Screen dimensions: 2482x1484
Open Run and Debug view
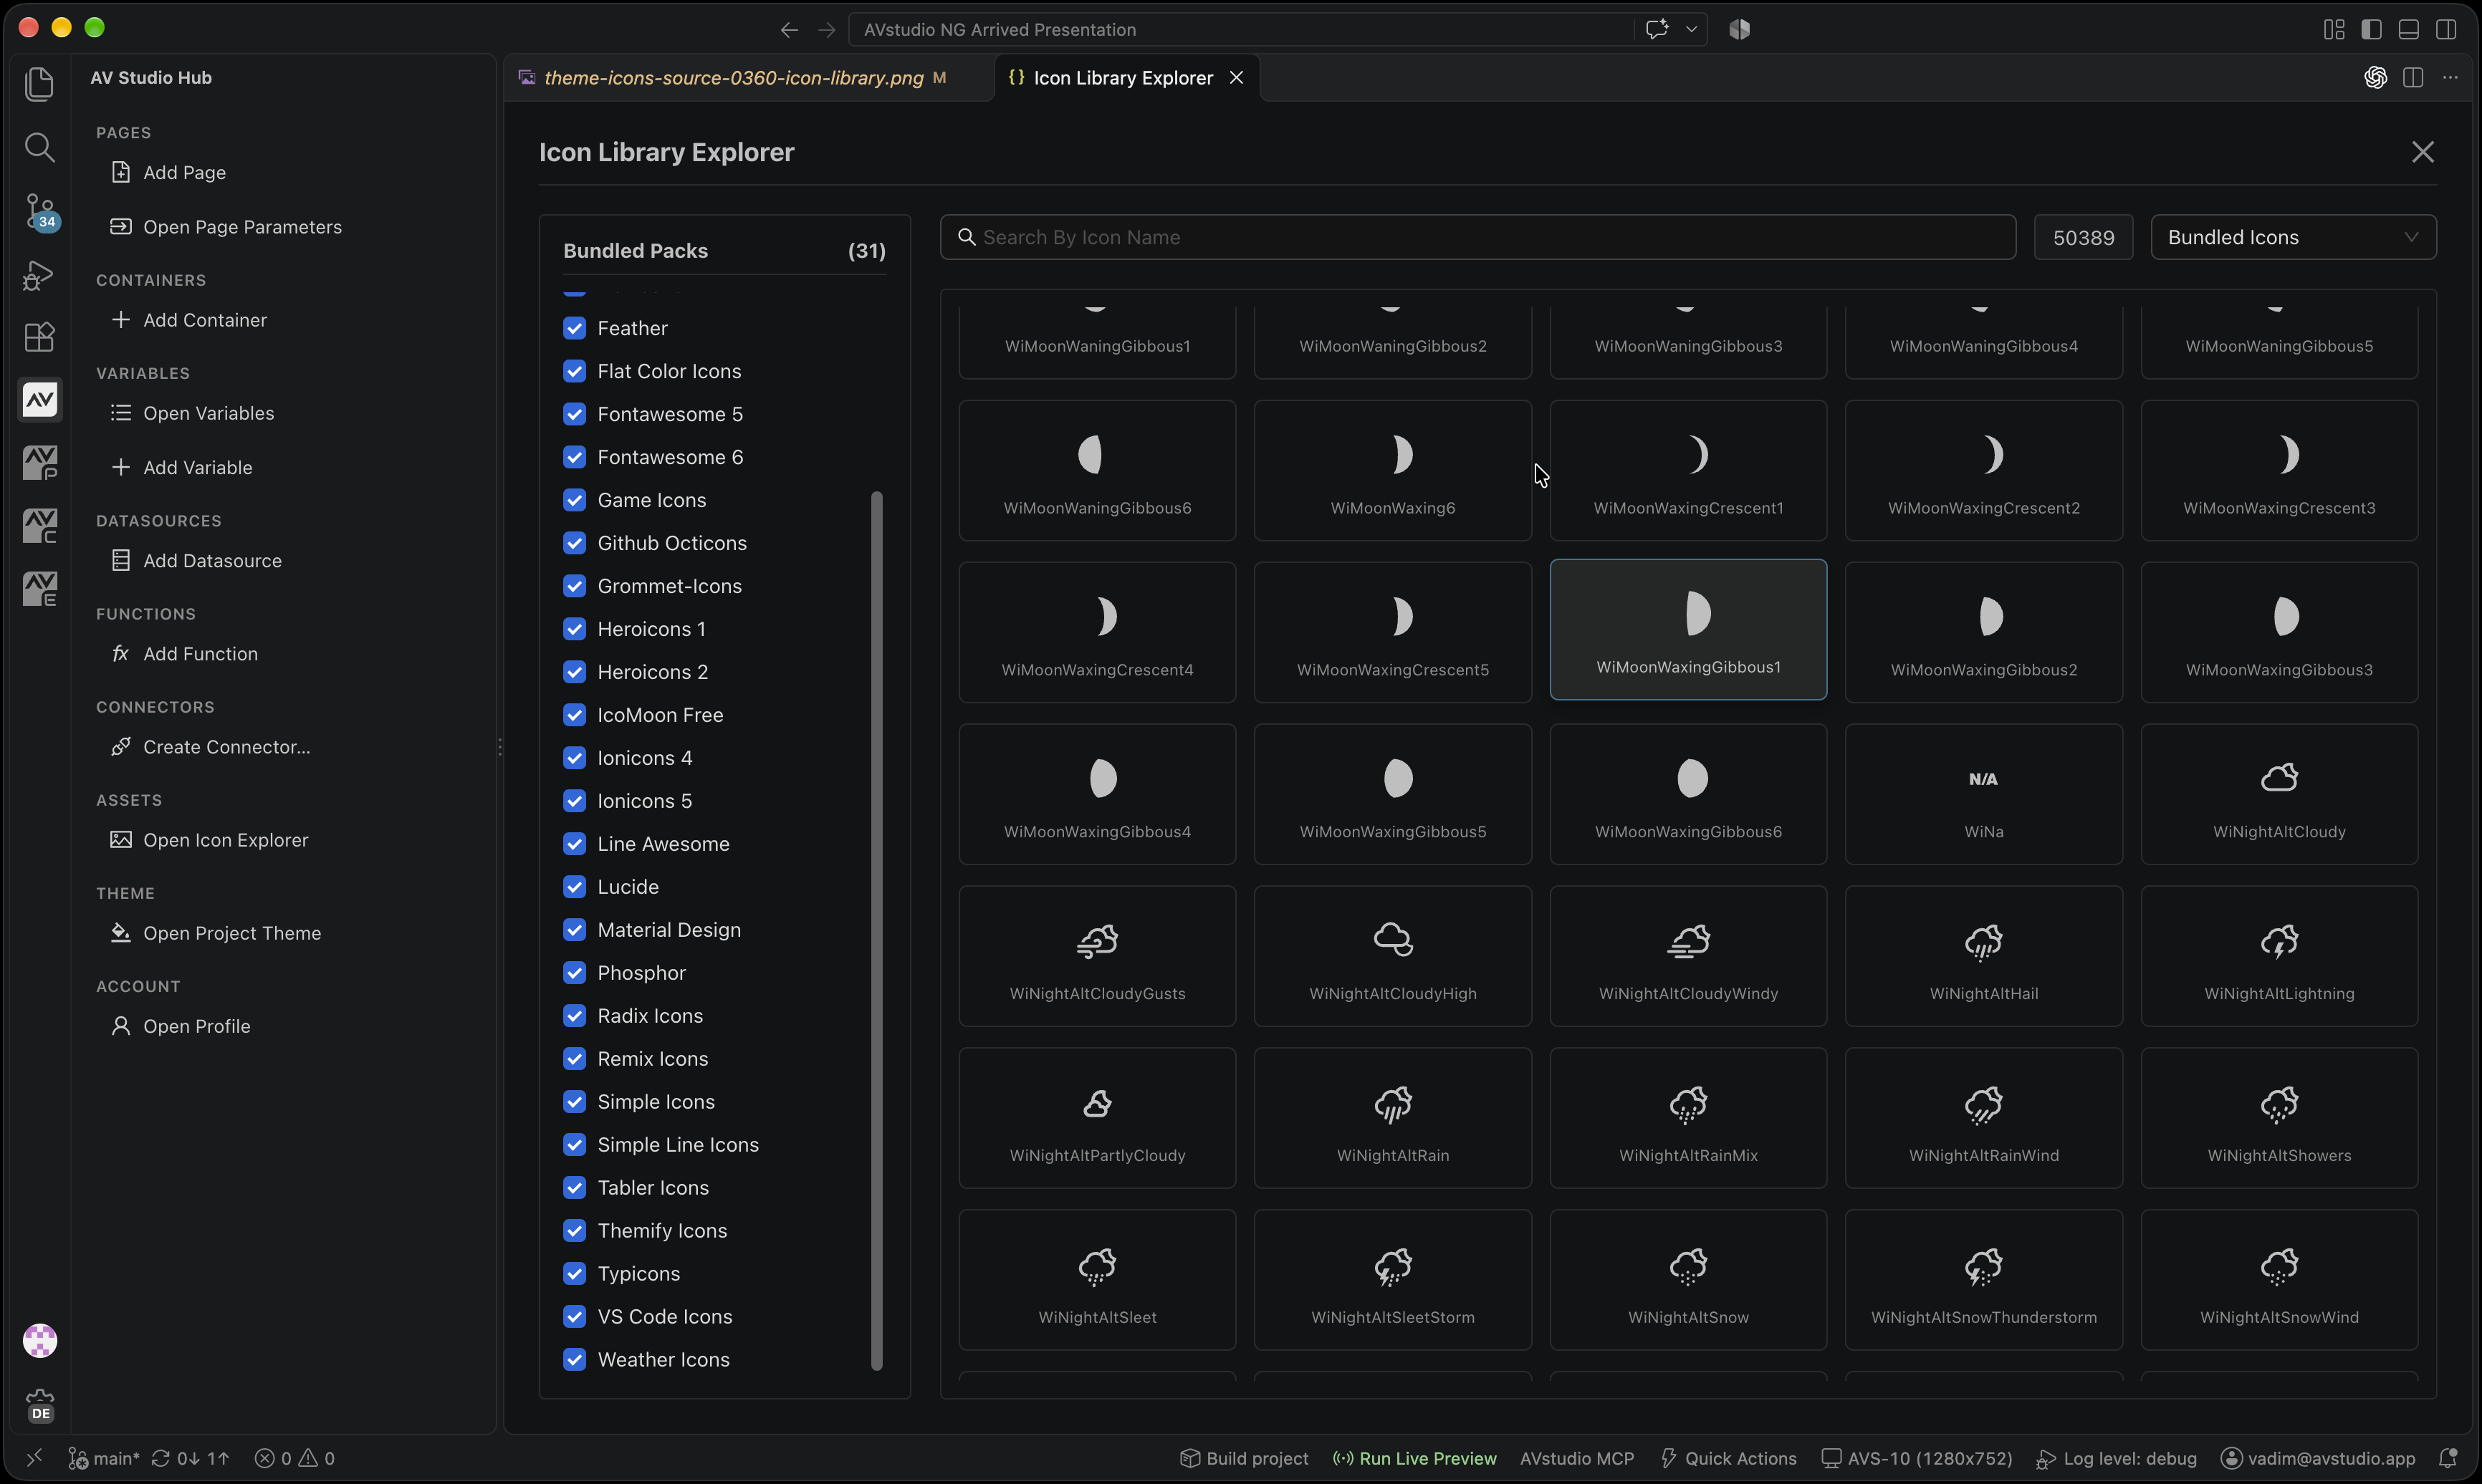(x=39, y=274)
